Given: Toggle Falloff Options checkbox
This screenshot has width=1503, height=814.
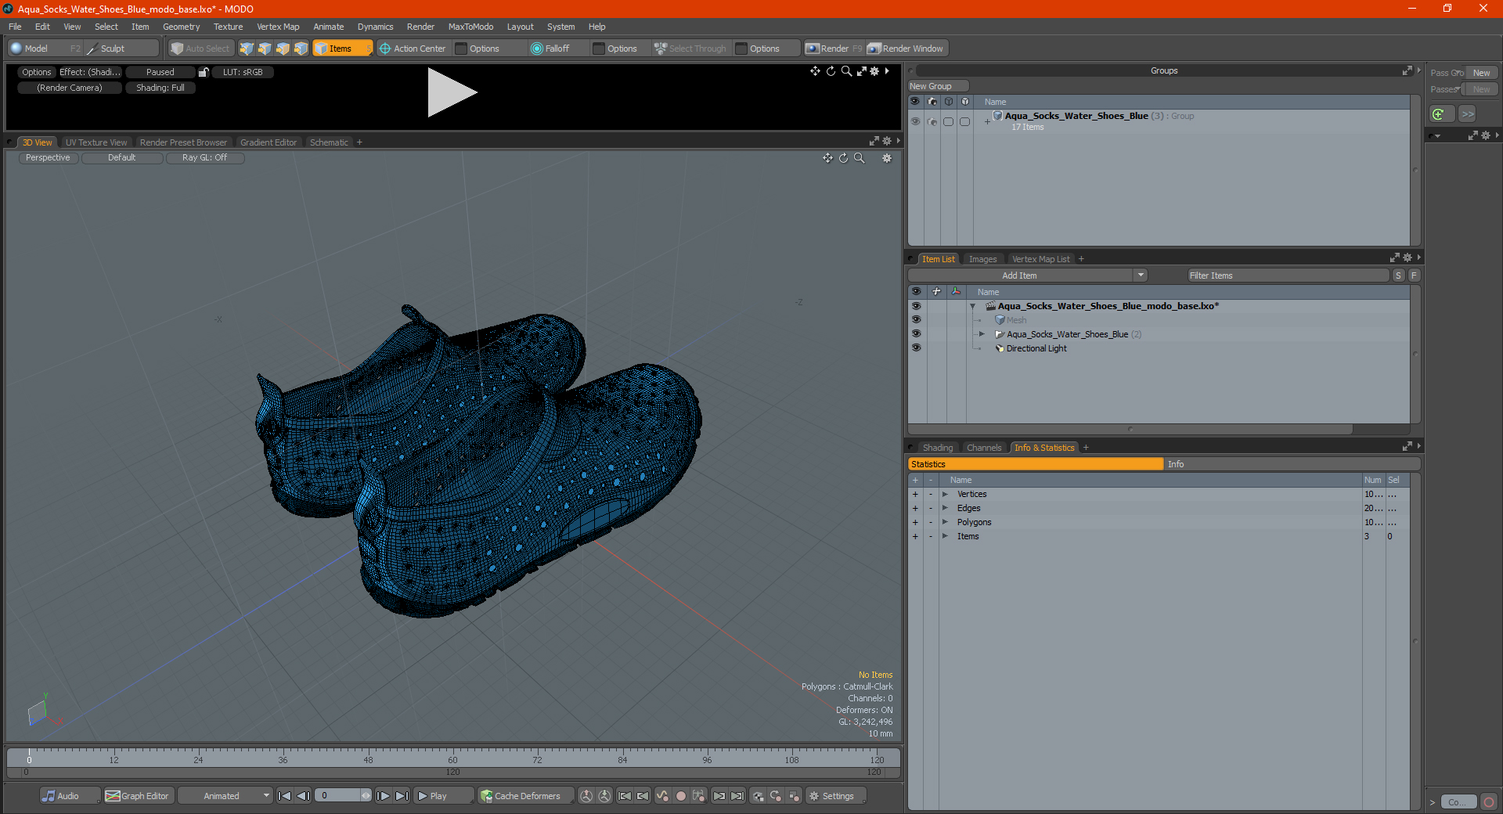Looking at the screenshot, I should [x=600, y=49].
